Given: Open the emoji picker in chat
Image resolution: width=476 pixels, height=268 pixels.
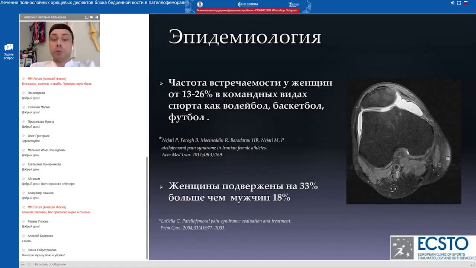Looking at the screenshot, I should pyautogui.click(x=29, y=264).
